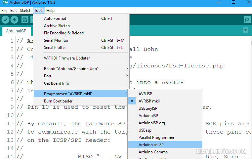Viewport: 252px width, 159px height.
Task: Minimize the Arduino window
Action: coord(218,2)
